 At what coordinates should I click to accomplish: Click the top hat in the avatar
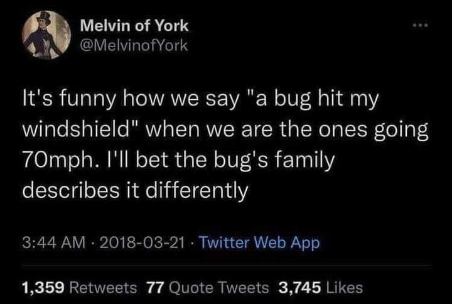pyautogui.click(x=44, y=17)
